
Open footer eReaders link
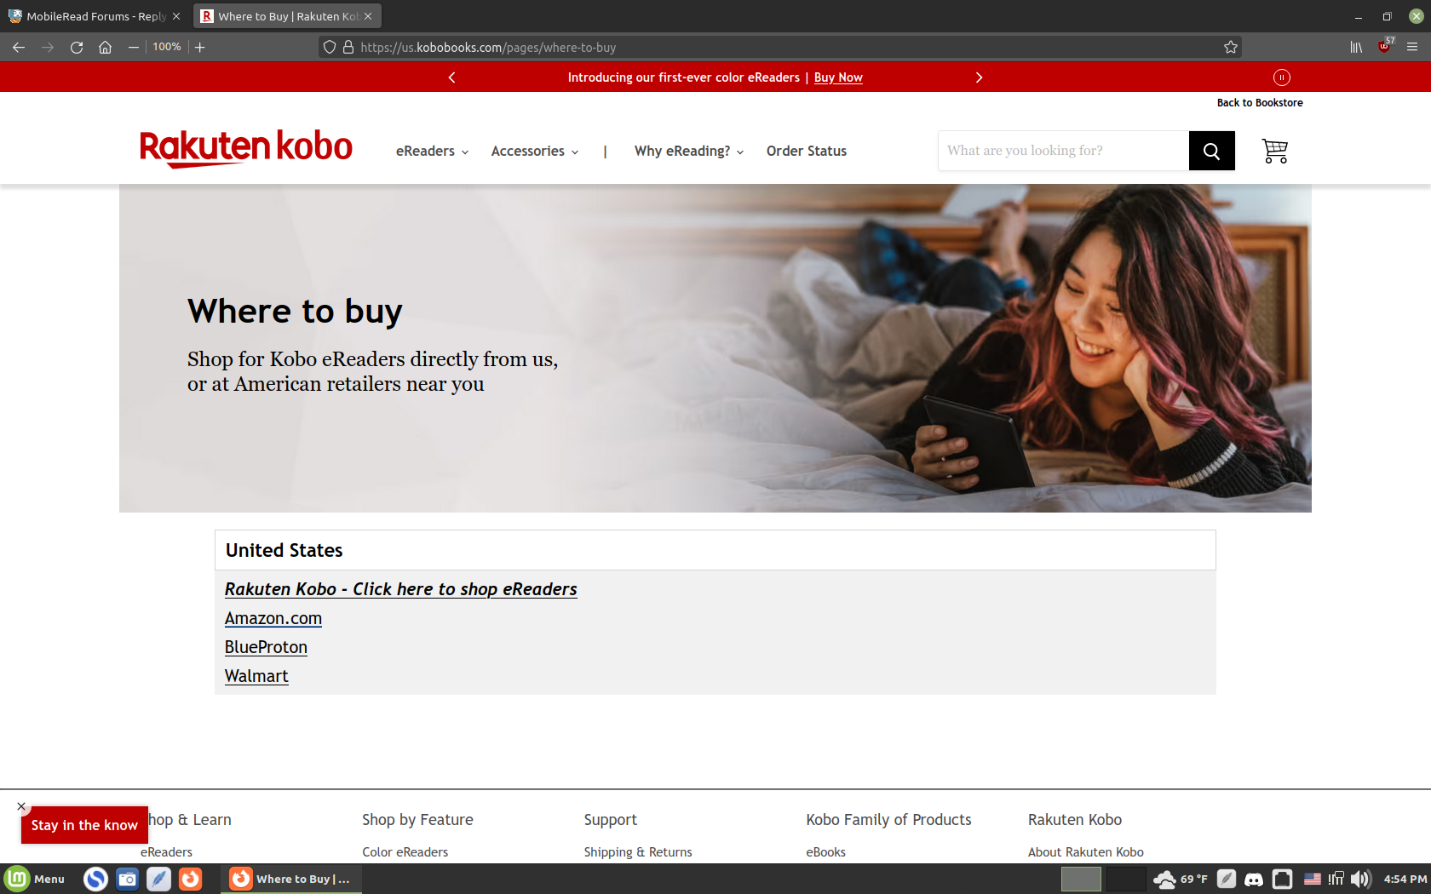(x=166, y=852)
